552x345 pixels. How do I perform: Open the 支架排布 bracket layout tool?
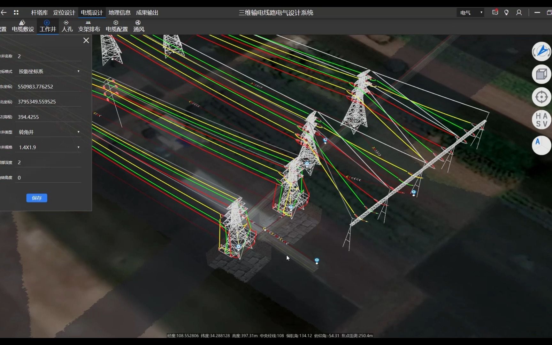pos(89,26)
